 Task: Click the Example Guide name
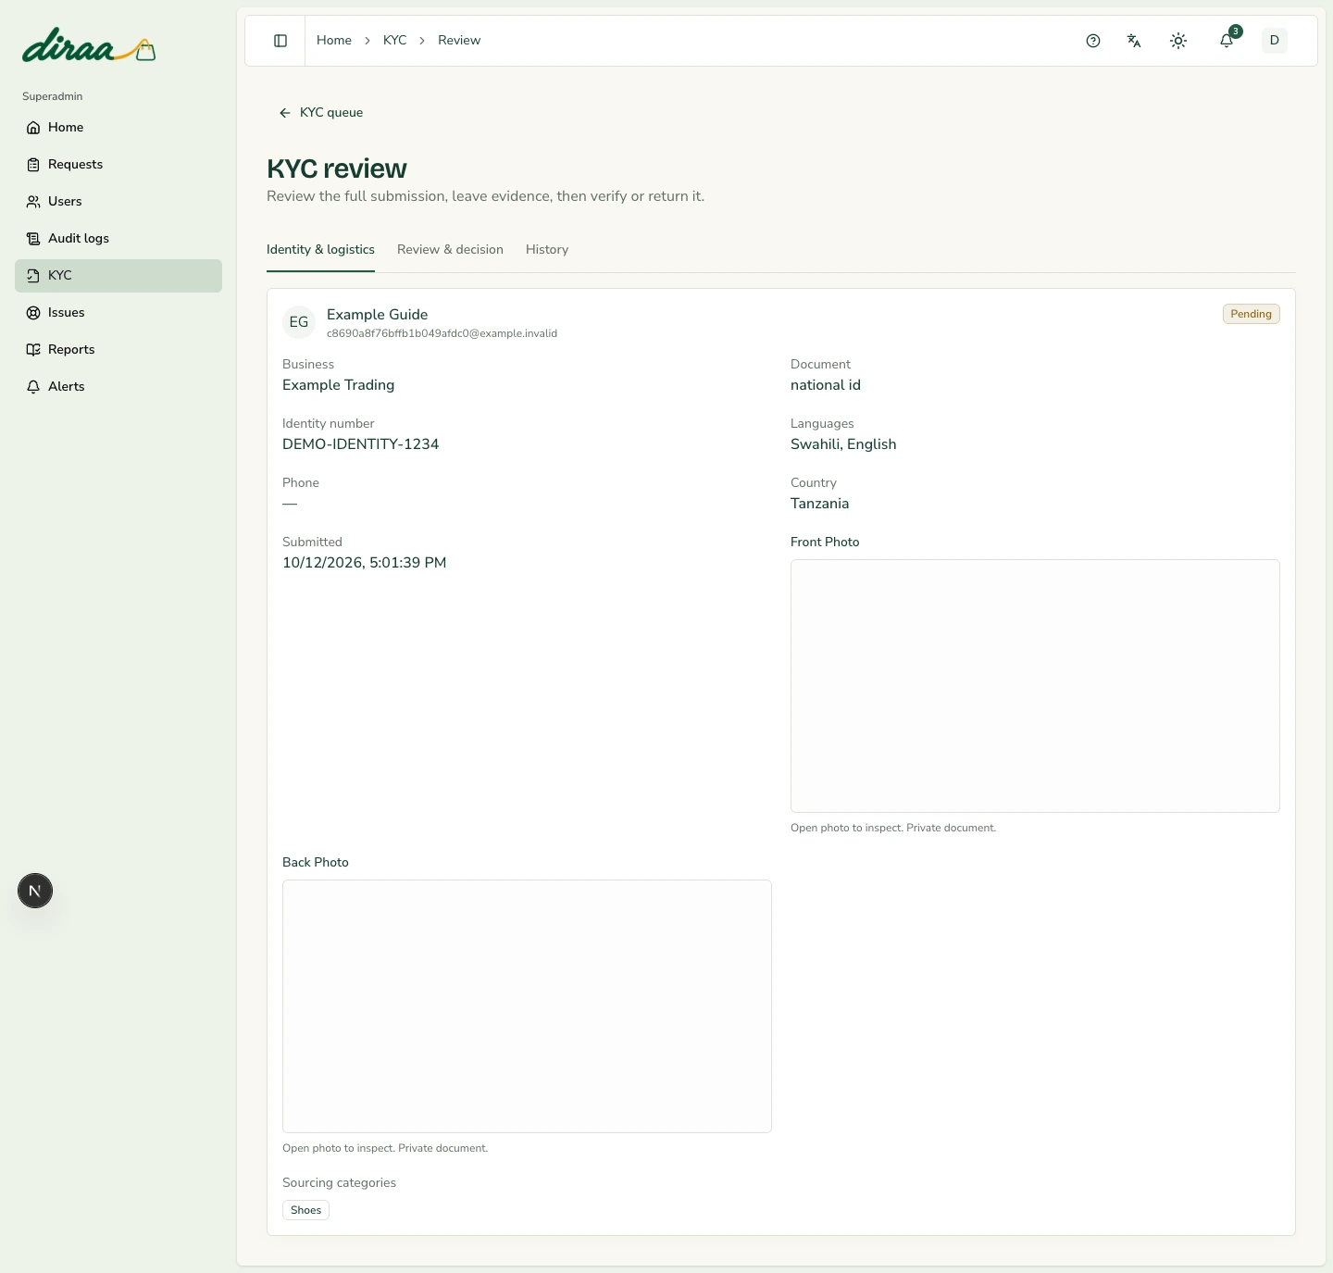coord(377,315)
